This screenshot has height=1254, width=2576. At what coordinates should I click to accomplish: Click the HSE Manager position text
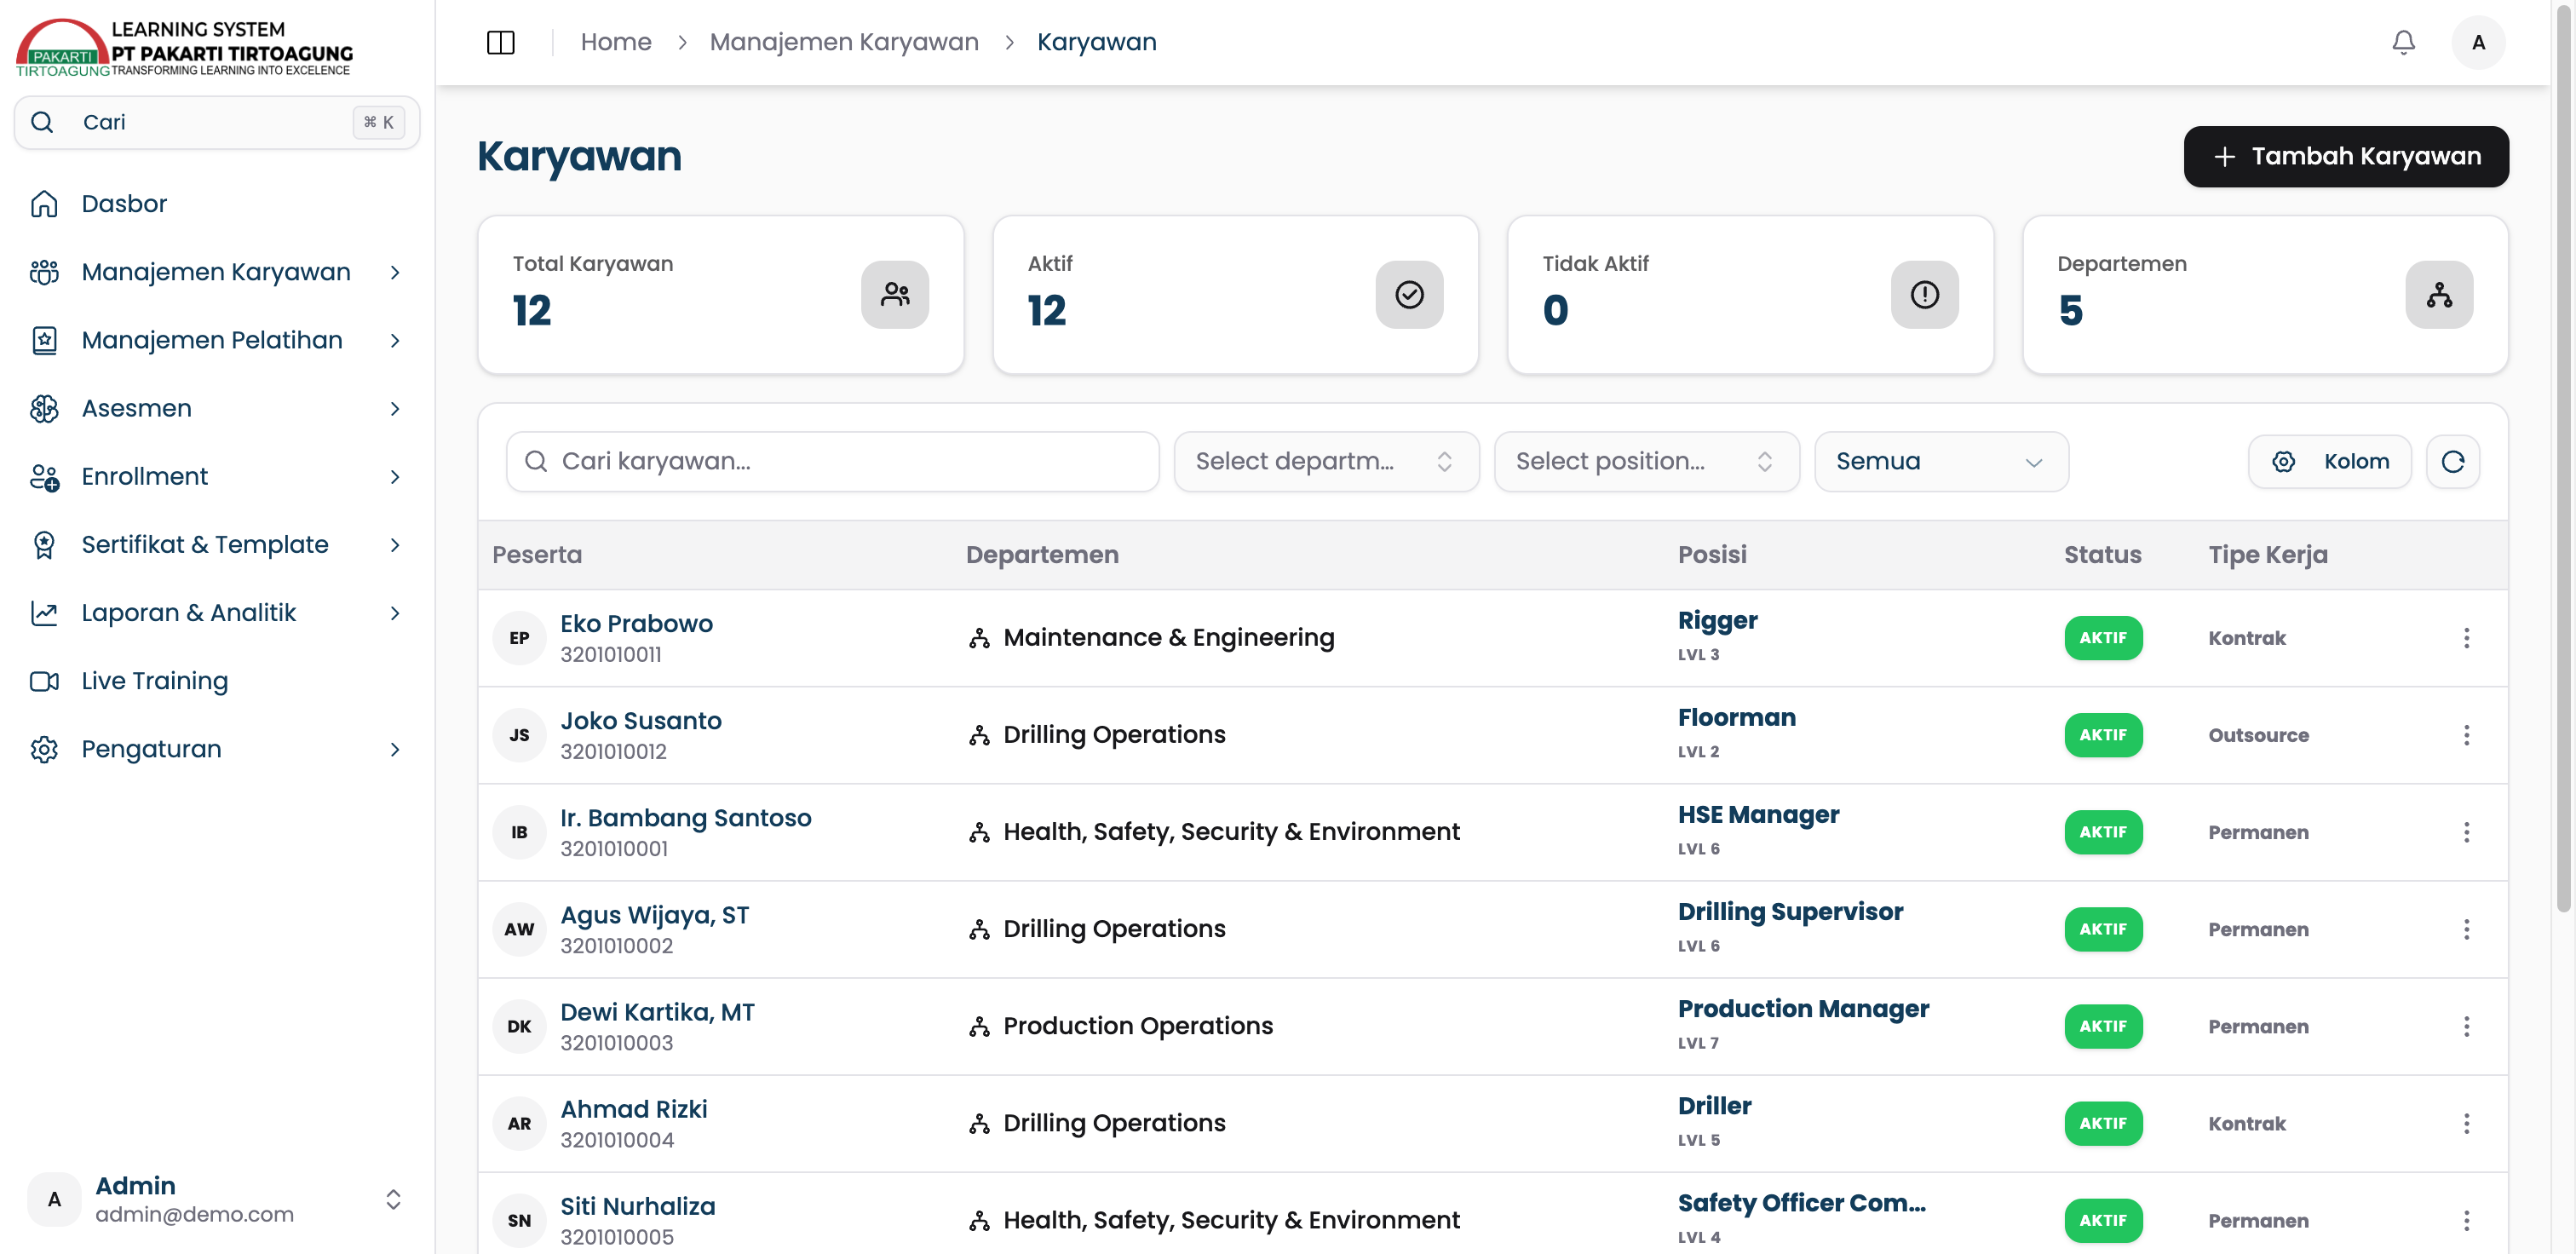tap(1758, 815)
